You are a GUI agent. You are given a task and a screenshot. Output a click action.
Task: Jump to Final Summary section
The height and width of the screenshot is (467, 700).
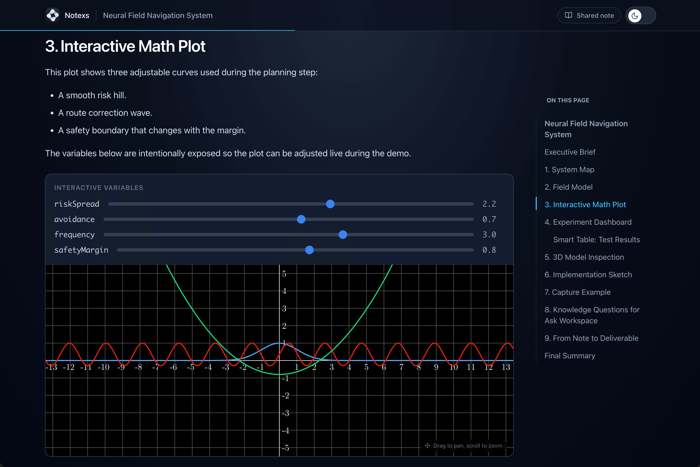[569, 356]
